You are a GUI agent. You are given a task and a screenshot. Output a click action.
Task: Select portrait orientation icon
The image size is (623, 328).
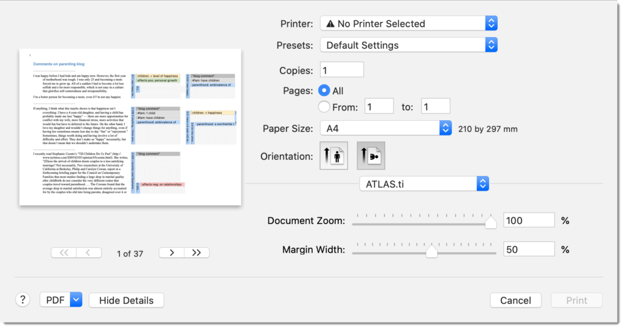[334, 155]
